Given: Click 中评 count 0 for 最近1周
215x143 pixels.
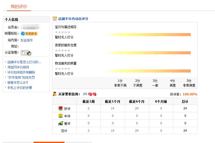Looking at the screenshot, I should (x=88, y=116).
